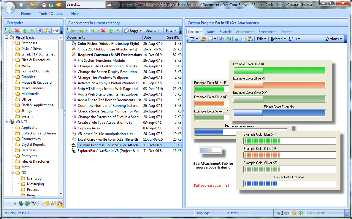Delete the selected category using the red X
Image resolution: width=352 pixels, height=219 pixels.
tap(17, 31)
